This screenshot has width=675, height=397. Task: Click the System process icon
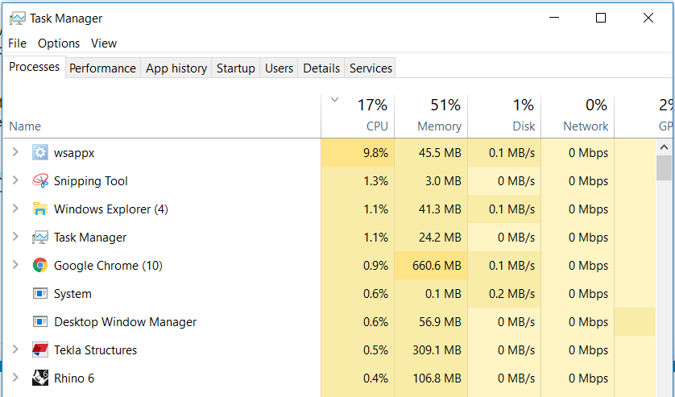click(40, 293)
